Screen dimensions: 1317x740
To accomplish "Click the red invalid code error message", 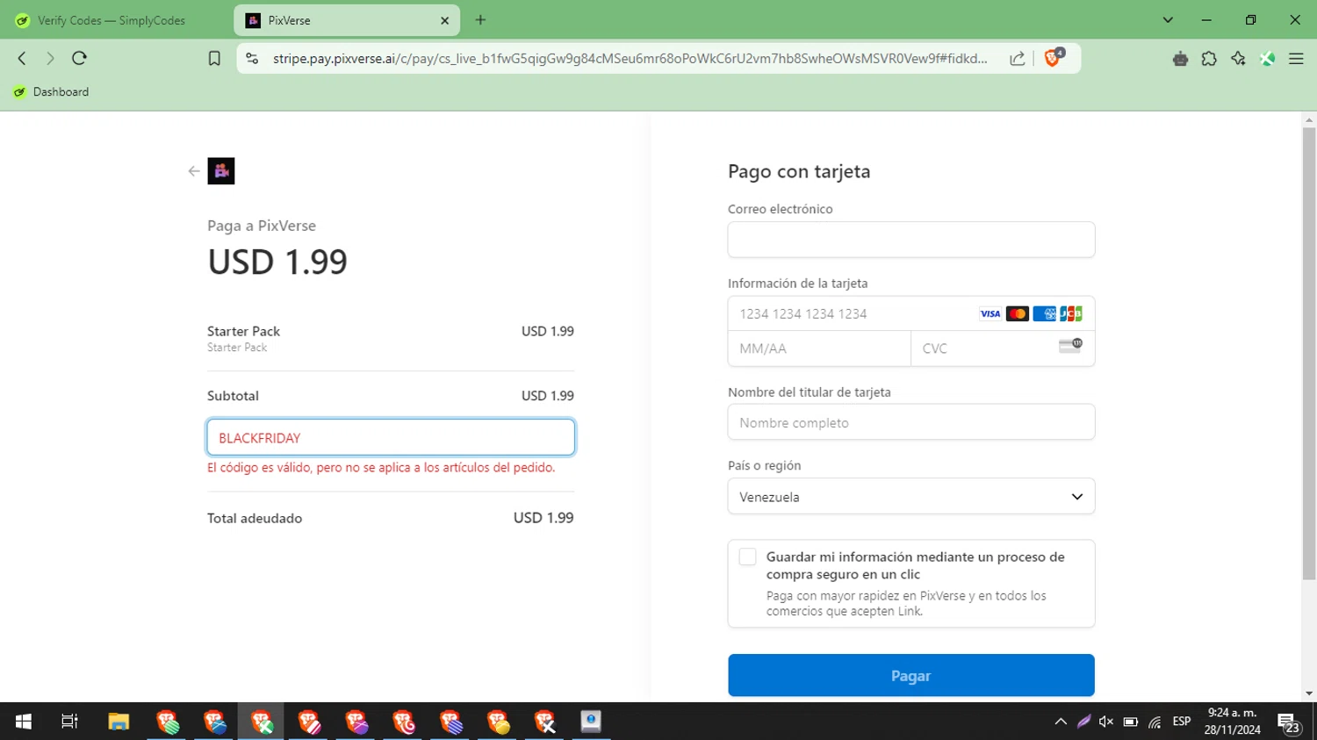I will pyautogui.click(x=381, y=467).
